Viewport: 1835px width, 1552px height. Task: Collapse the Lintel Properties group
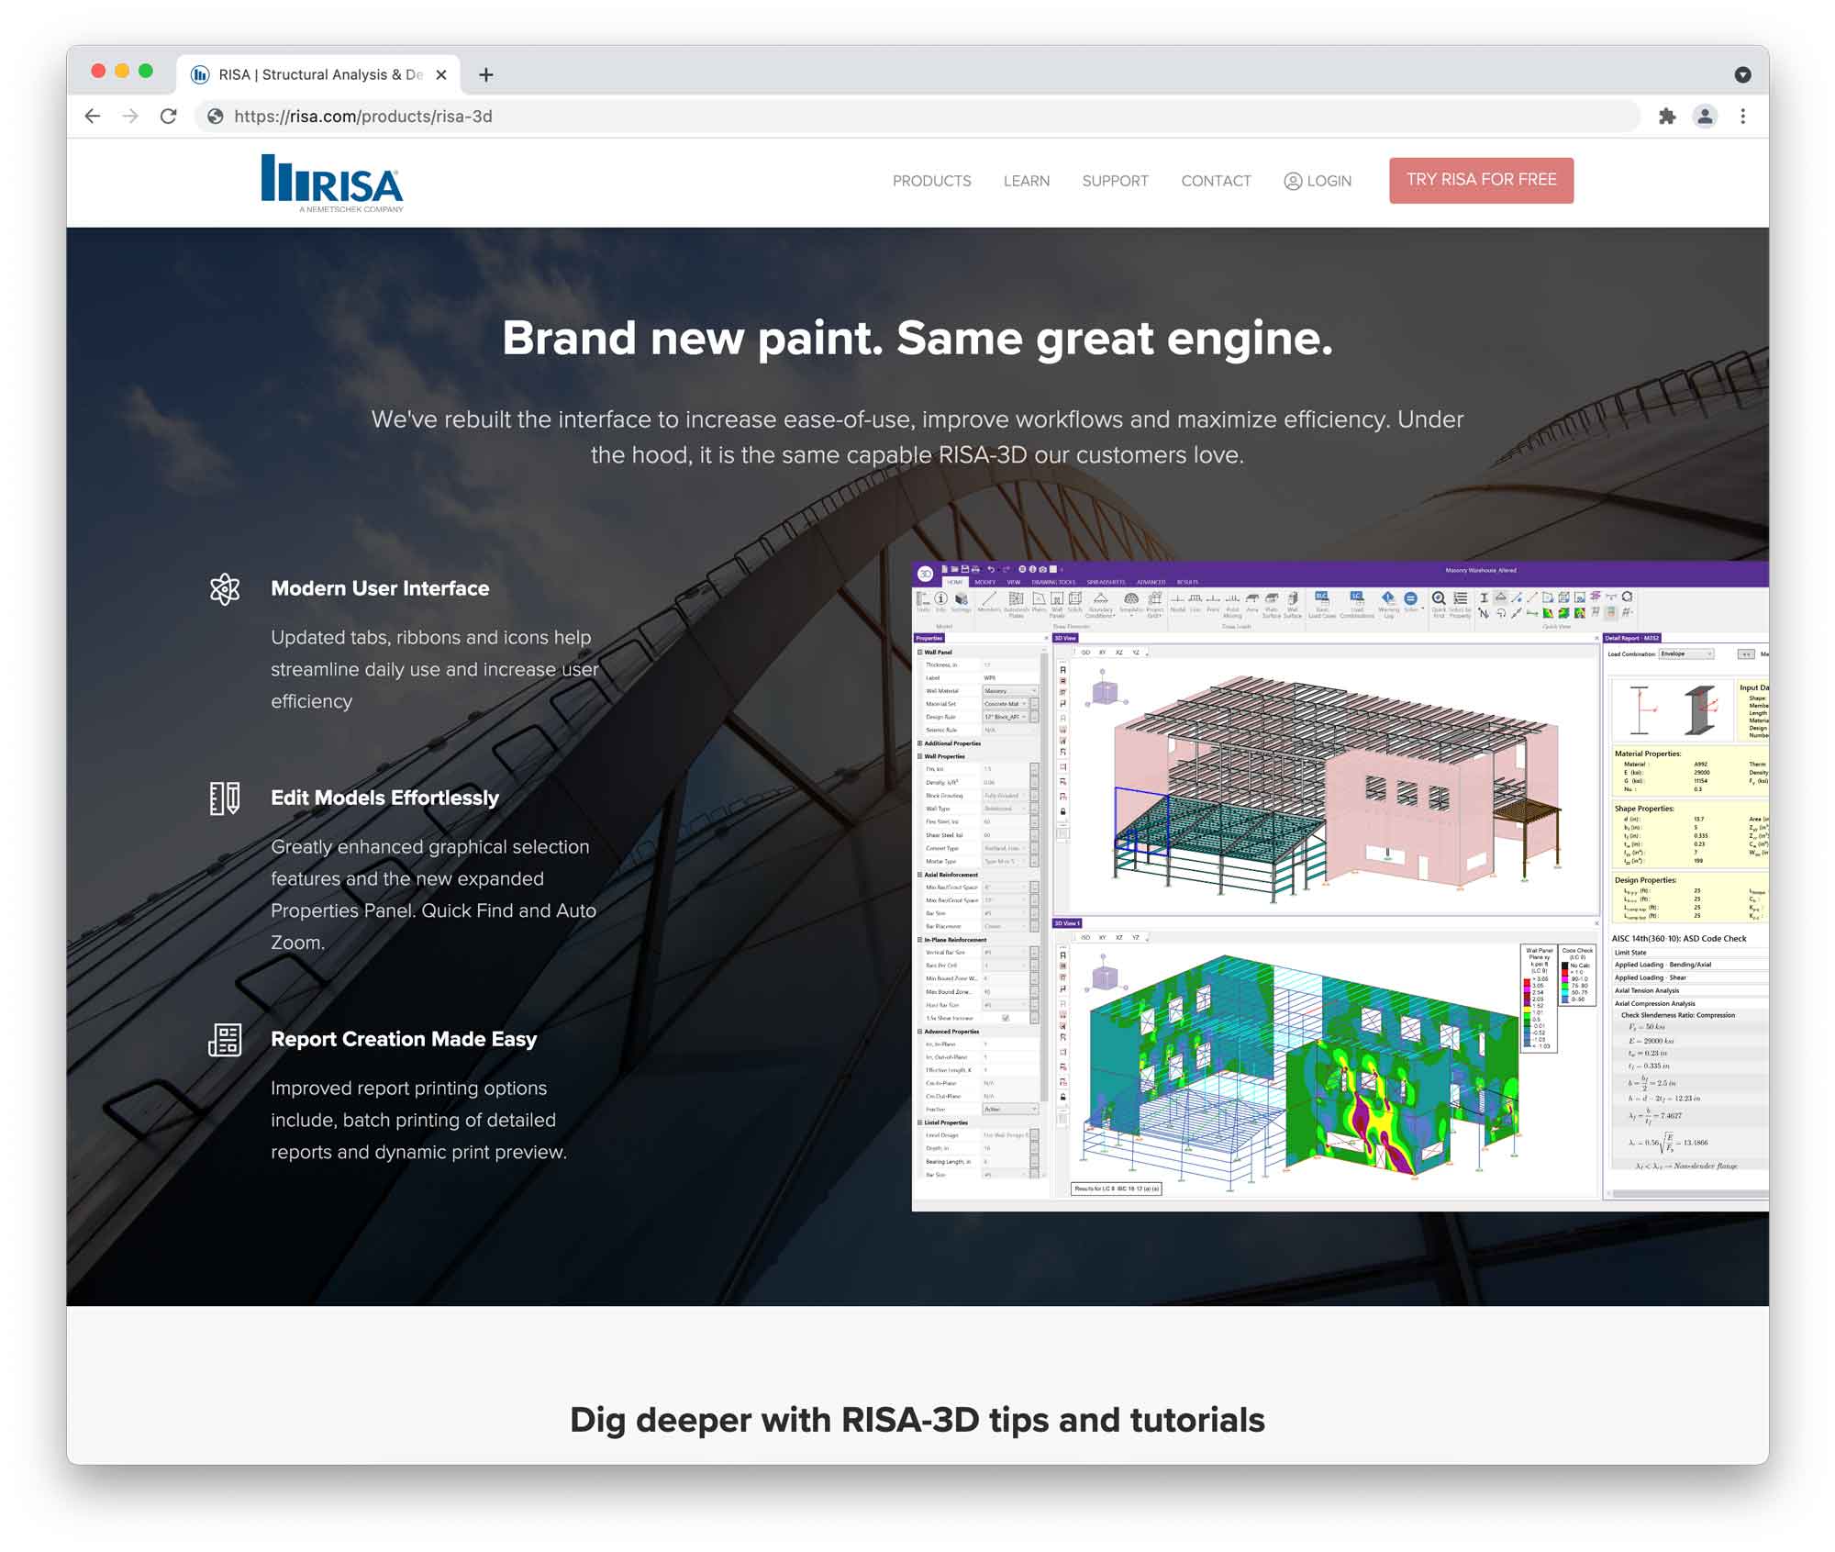[919, 1122]
